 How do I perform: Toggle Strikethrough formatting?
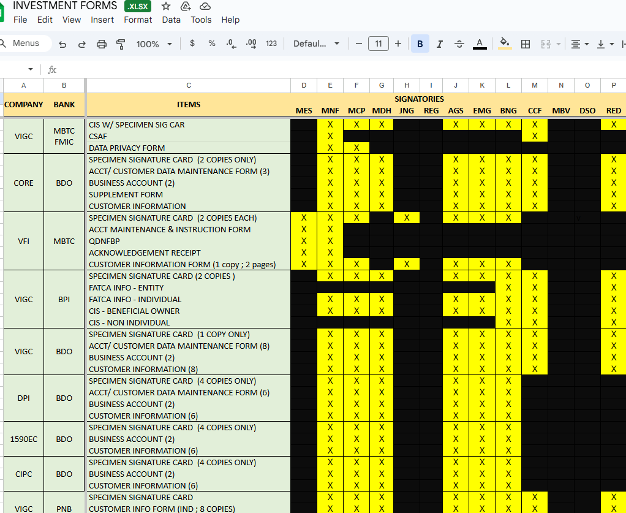tap(459, 44)
